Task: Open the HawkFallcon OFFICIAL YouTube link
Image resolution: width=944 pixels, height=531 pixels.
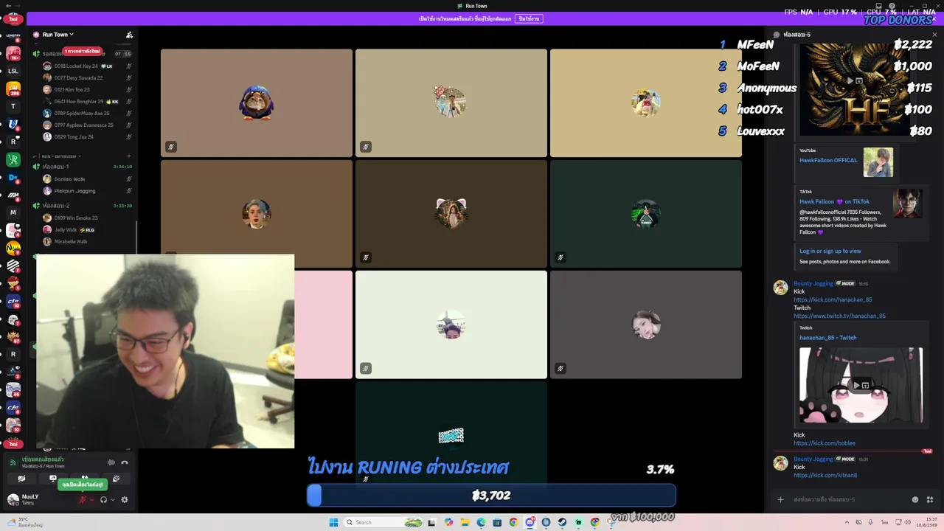Action: (x=828, y=160)
